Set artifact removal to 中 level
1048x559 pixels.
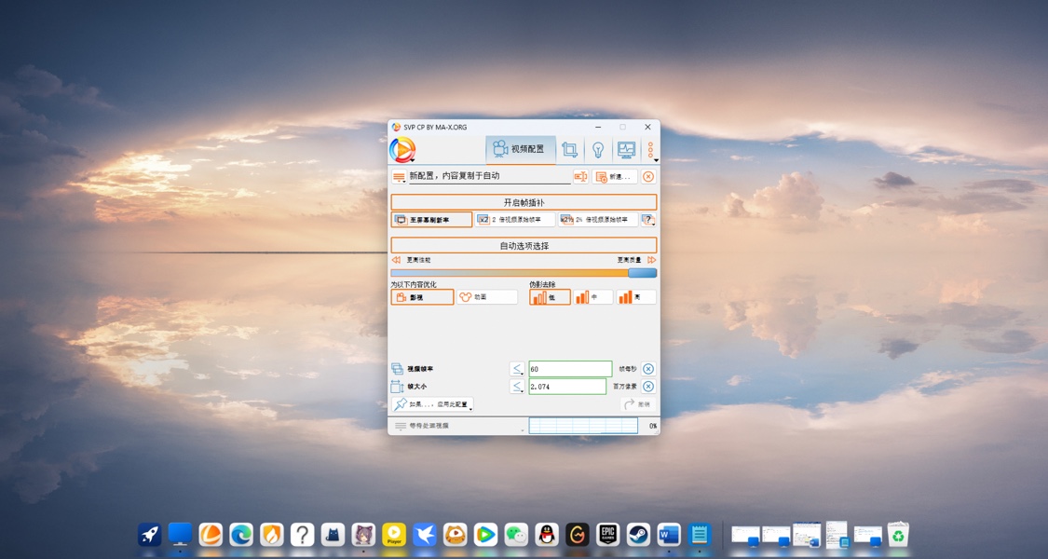[x=592, y=297]
